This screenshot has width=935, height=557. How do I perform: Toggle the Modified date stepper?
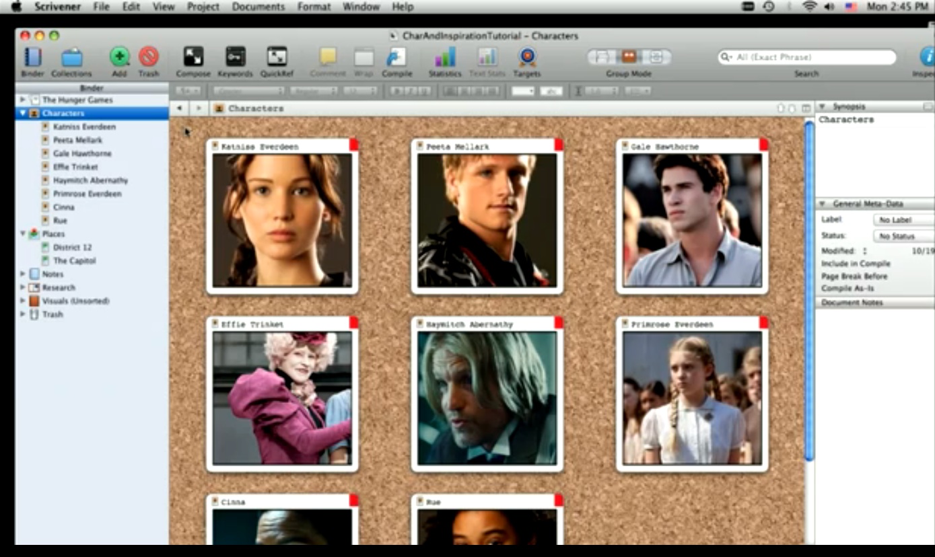(865, 251)
